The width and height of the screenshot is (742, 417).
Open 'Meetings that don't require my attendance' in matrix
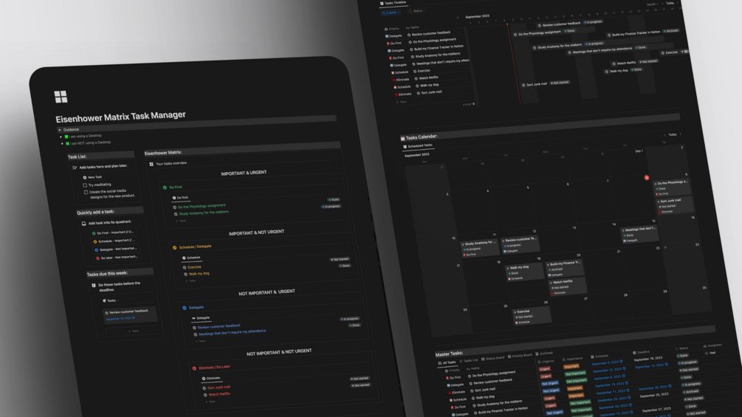pyautogui.click(x=232, y=332)
